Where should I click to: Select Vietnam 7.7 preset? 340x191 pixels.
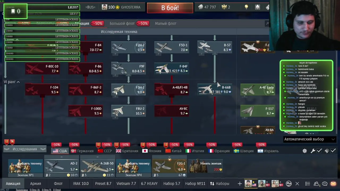126,184
